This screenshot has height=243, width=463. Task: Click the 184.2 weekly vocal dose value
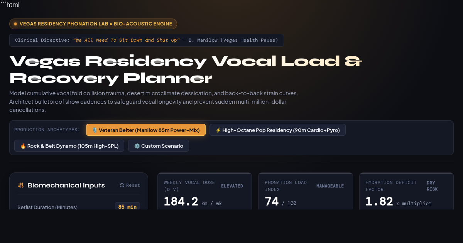pos(181,201)
